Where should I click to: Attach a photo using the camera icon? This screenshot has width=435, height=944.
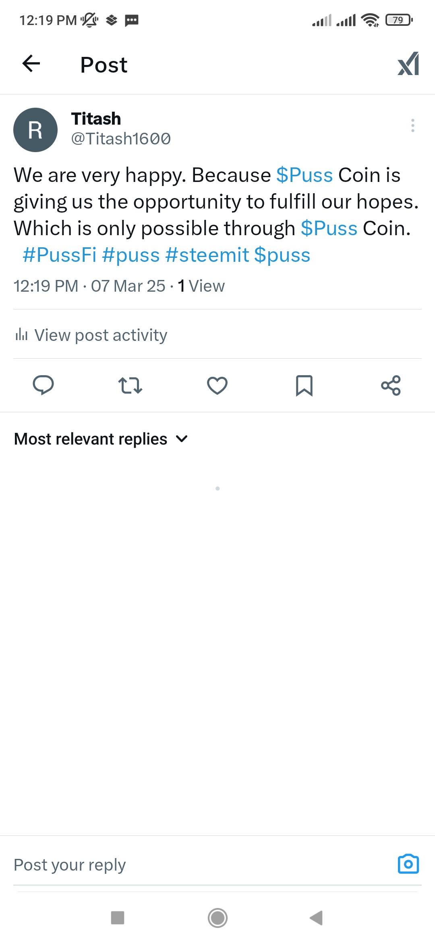(408, 864)
